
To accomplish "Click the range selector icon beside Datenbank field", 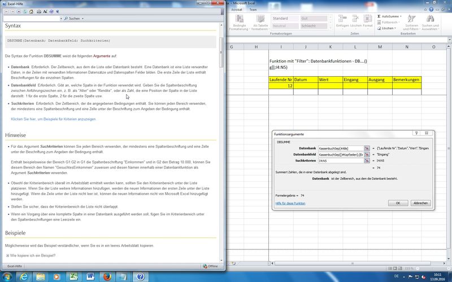I will pos(366,148).
